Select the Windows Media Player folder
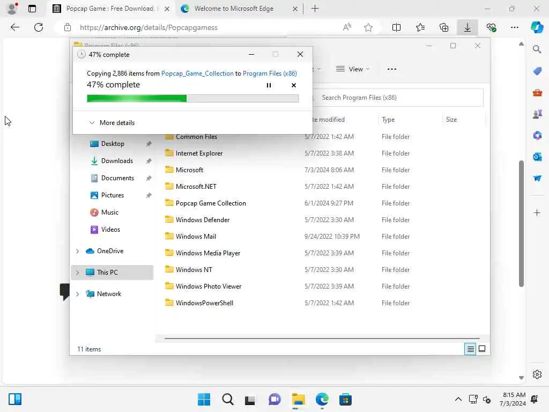This screenshot has height=412, width=549. [x=207, y=253]
